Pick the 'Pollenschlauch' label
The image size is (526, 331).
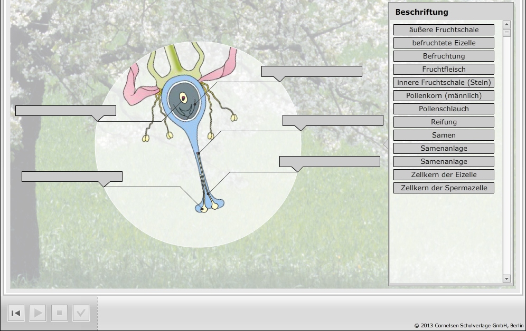pyautogui.click(x=444, y=109)
